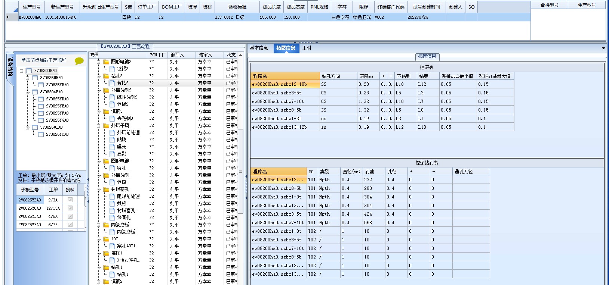Click the yellow speech bubble icon
The width and height of the screenshot is (609, 285).
point(79,61)
